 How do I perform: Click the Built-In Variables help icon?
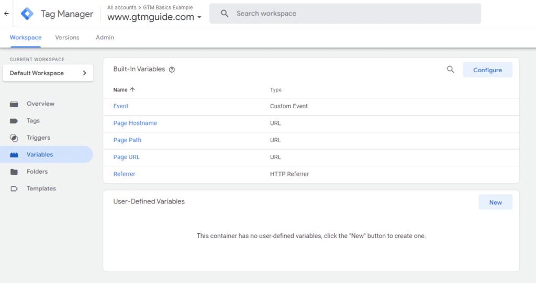coord(172,70)
